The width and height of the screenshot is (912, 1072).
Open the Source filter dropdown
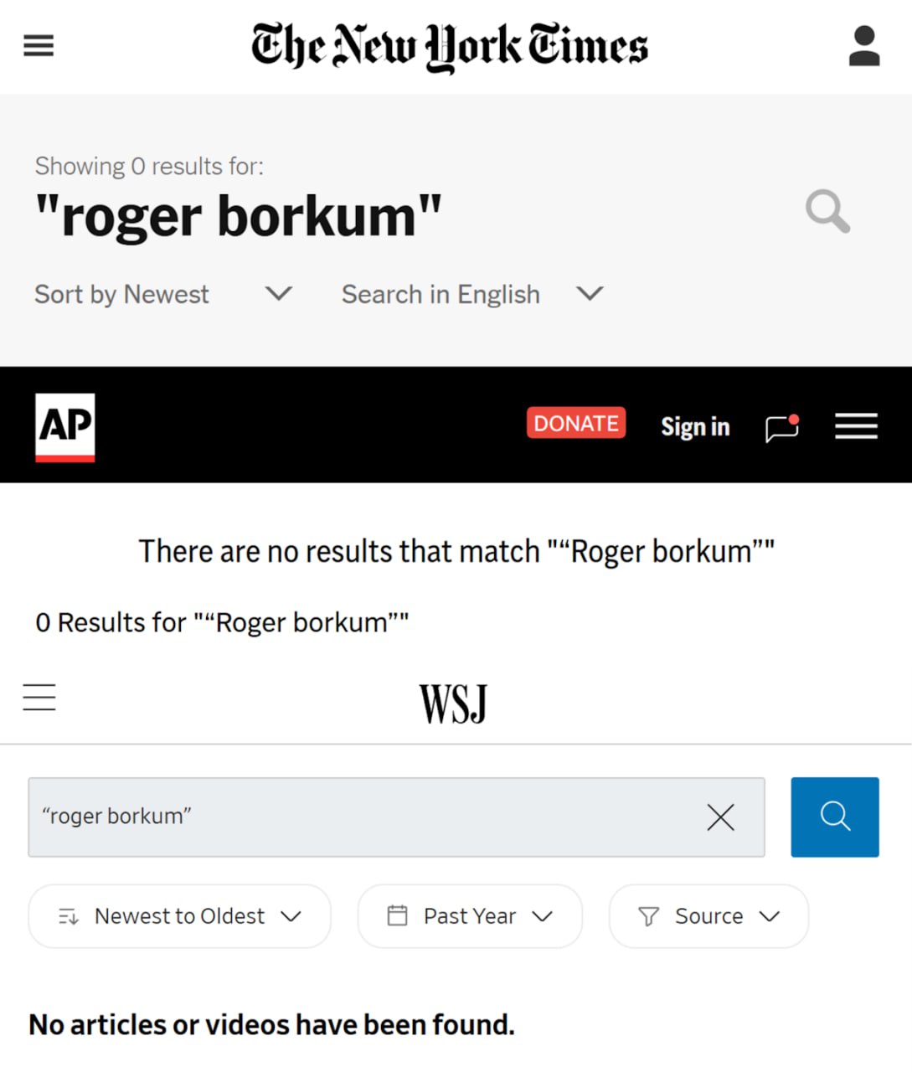pyautogui.click(x=708, y=916)
